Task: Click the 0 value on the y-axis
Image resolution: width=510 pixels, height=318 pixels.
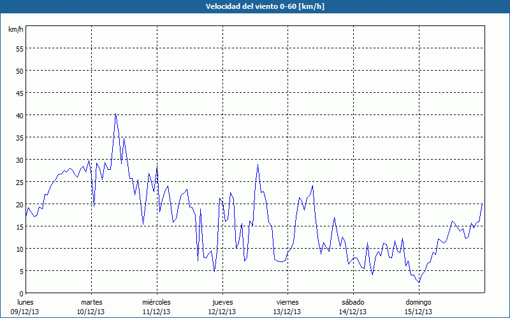Action: click(21, 293)
